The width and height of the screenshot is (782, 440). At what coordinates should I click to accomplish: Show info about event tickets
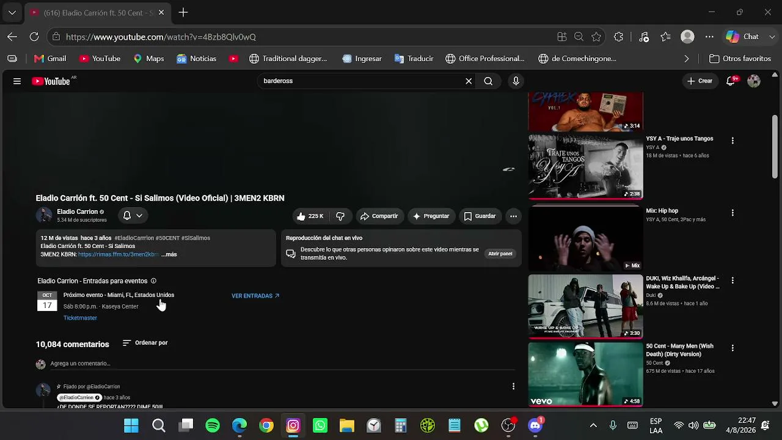click(153, 281)
